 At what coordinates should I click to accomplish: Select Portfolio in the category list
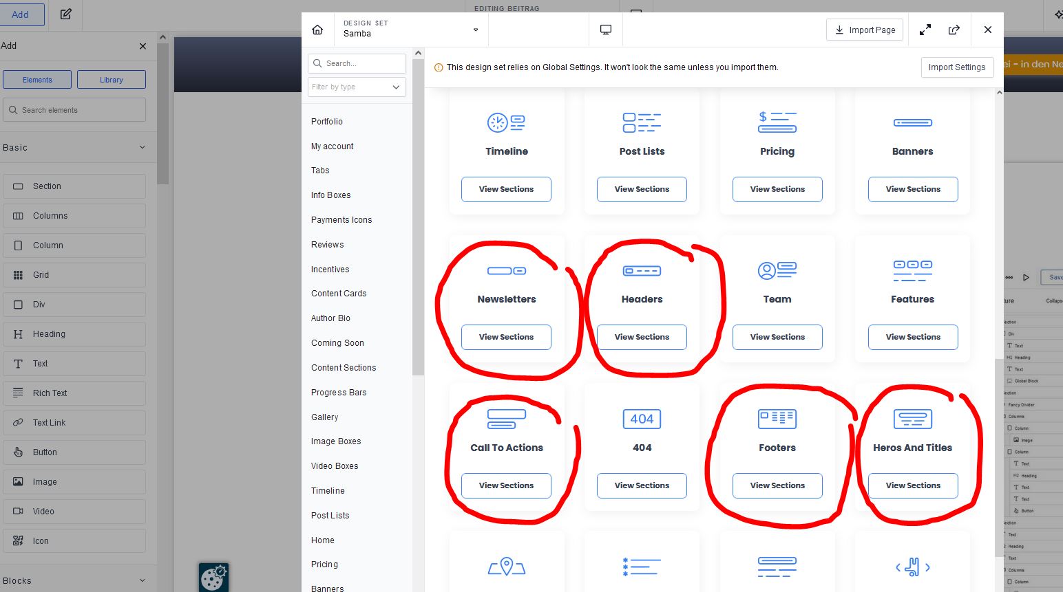pyautogui.click(x=327, y=122)
